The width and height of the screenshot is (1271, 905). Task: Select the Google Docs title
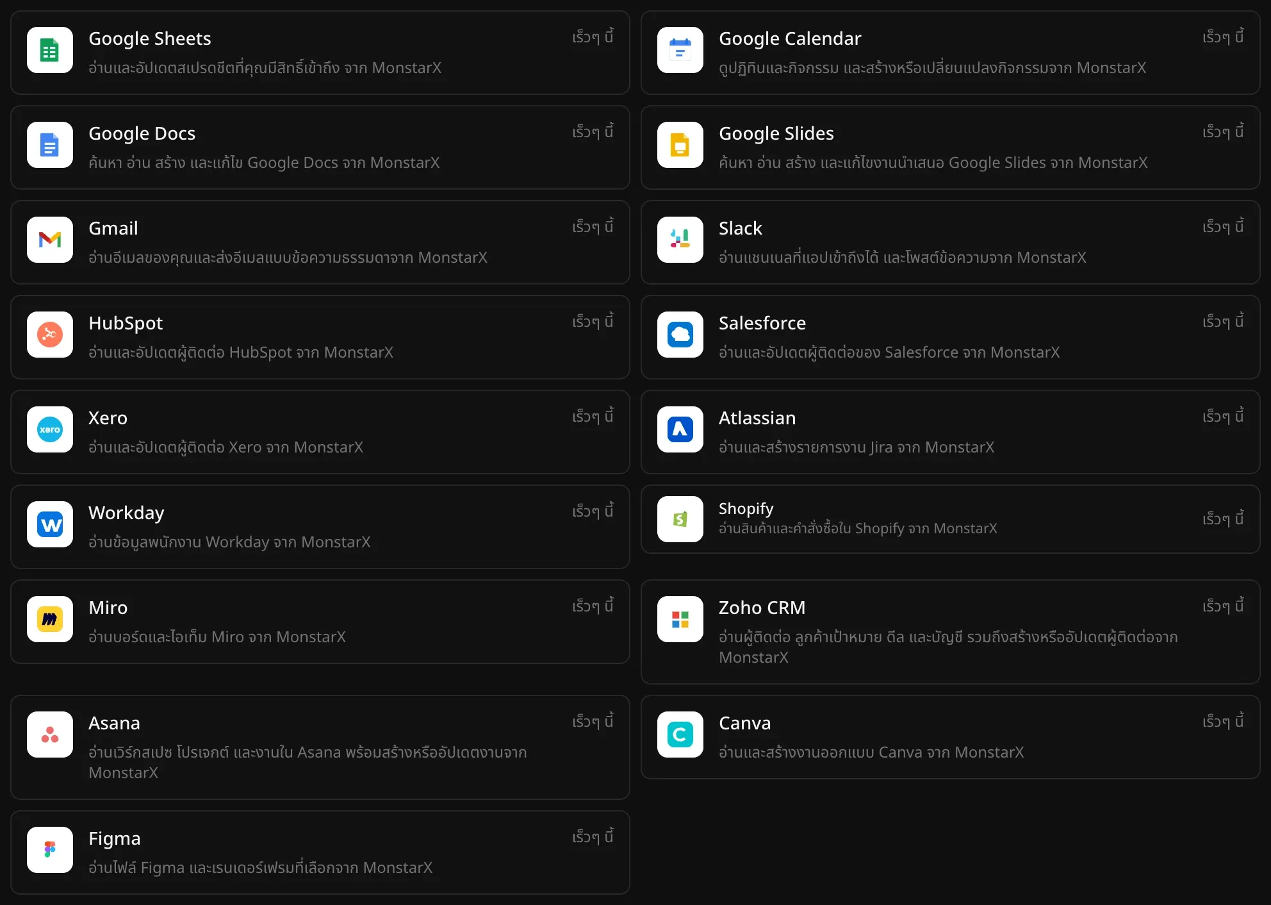tap(142, 133)
